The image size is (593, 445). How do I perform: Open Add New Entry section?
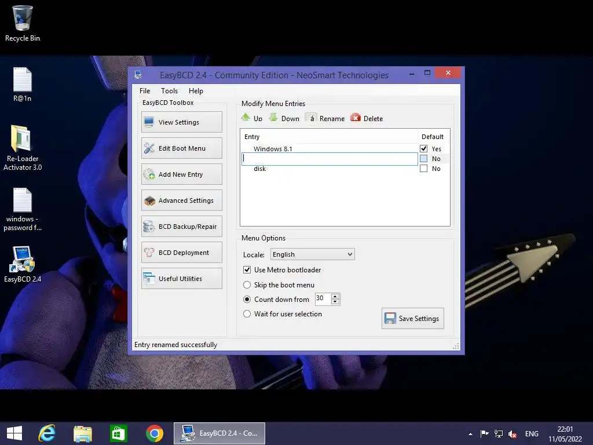click(181, 174)
